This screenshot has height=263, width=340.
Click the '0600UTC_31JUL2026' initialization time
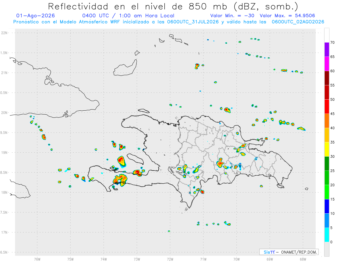[193, 22]
